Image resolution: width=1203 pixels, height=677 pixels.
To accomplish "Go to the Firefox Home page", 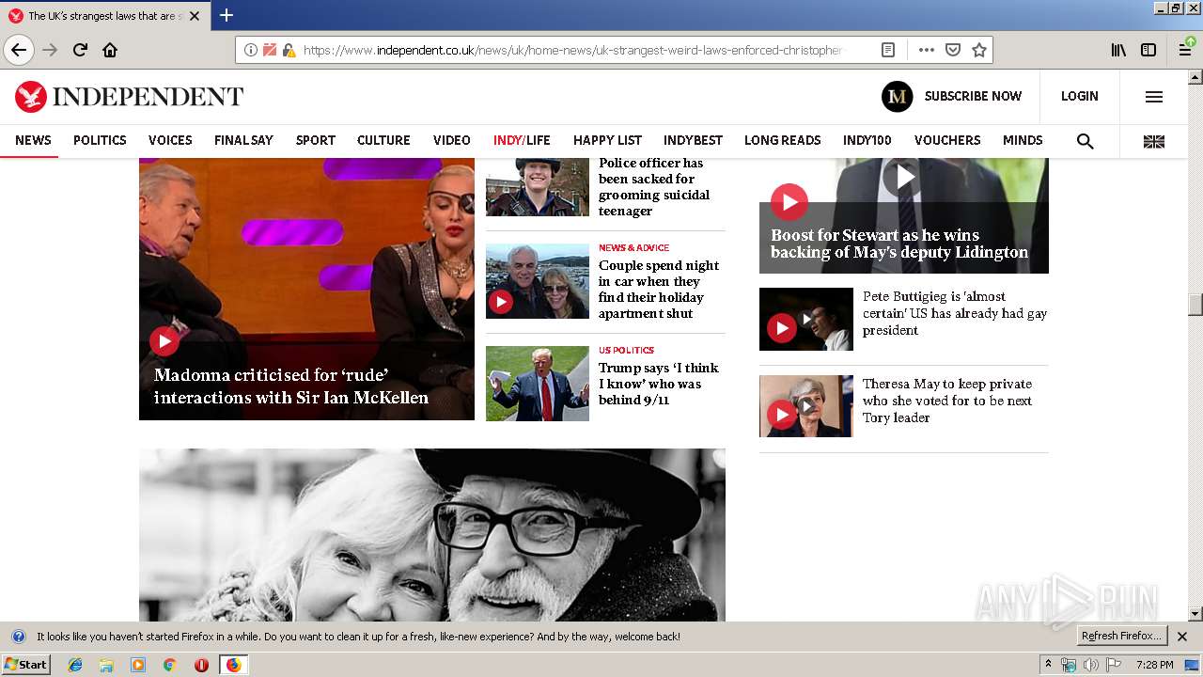I will tap(110, 50).
